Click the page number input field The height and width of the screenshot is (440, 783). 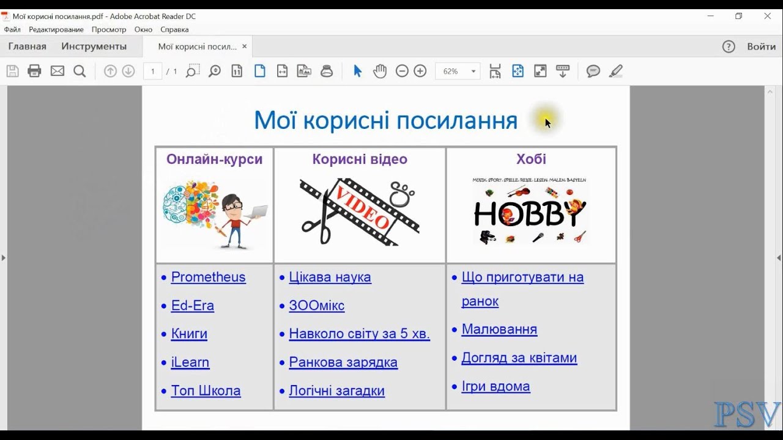click(152, 71)
